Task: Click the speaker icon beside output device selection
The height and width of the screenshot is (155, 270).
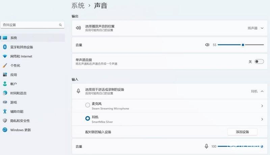Action: pos(78,28)
